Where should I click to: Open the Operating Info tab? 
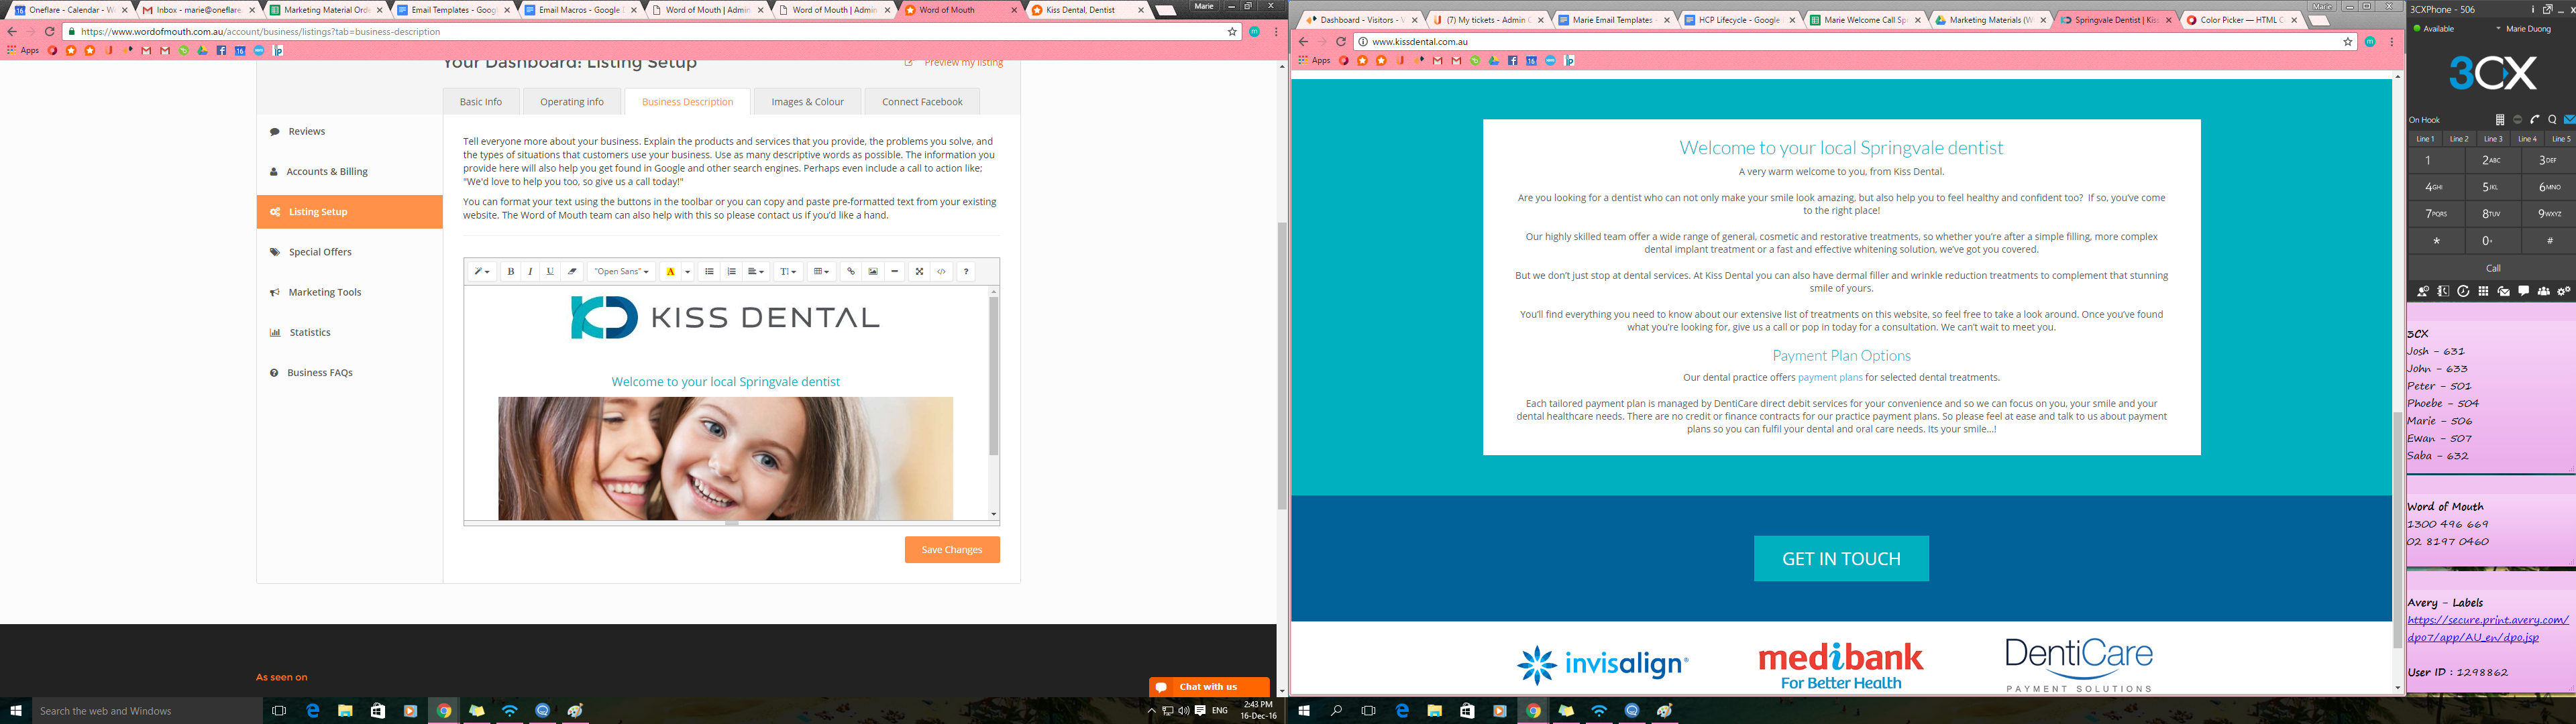tap(571, 102)
